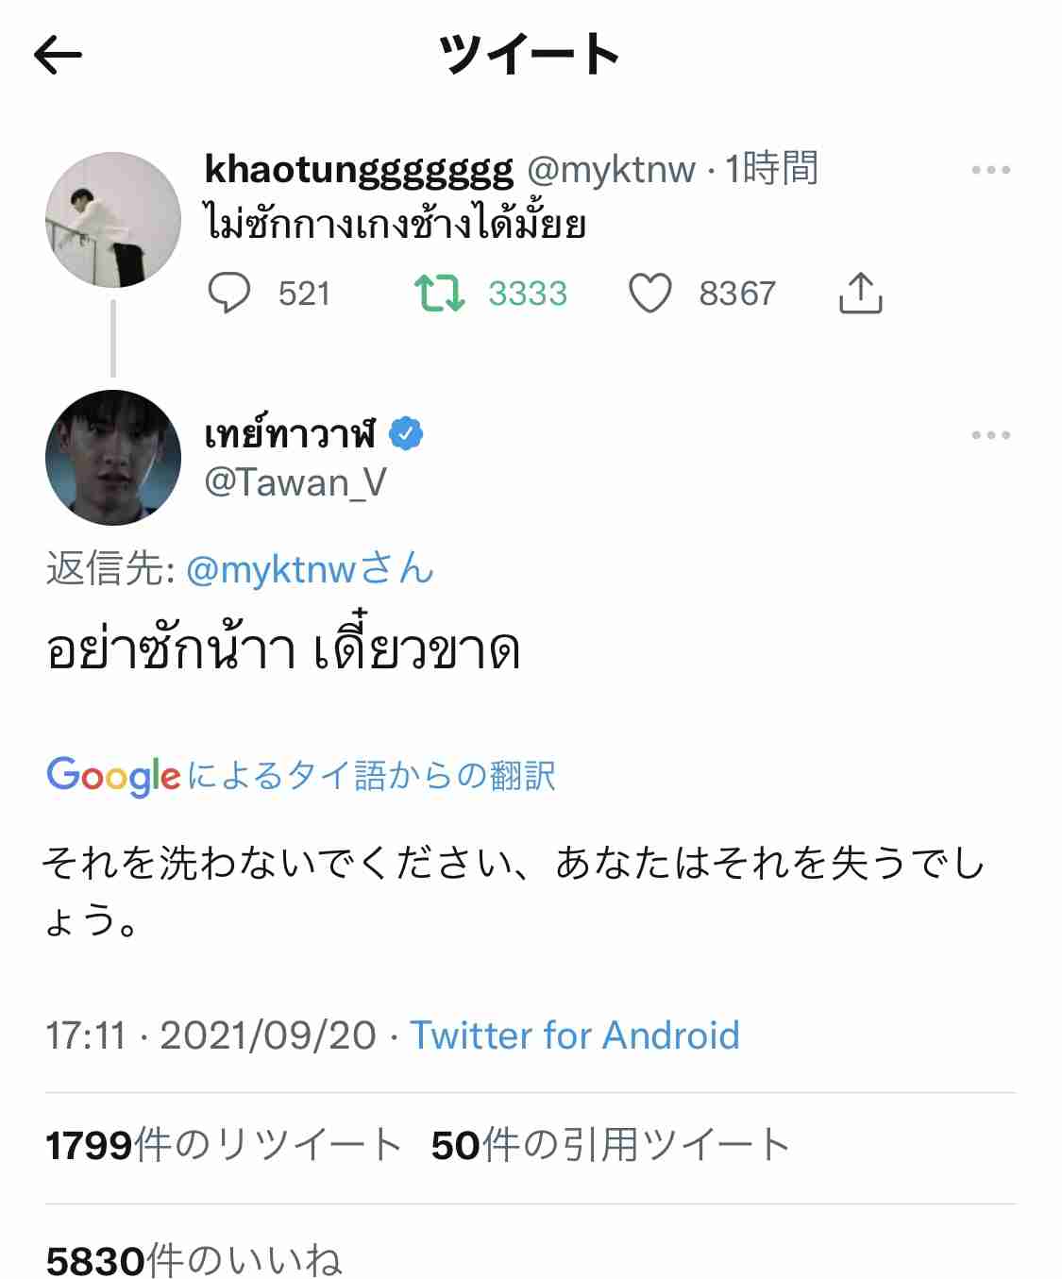This screenshot has height=1279, width=1062.
Task: Open more options for Tawan_V's tweet
Action: [990, 436]
